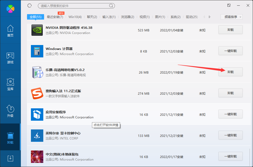Screen dimensions: 253x167
Task: Click the colorful app logo in sidebar
Action: coord(10,8)
